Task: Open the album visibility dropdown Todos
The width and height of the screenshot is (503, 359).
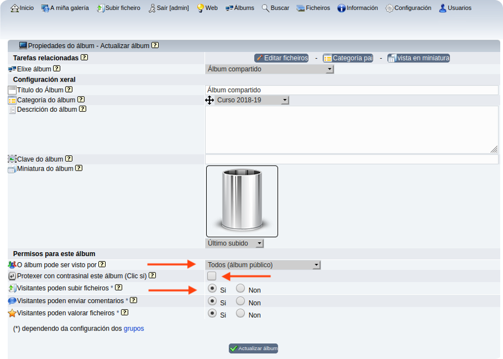Action: coord(263,265)
